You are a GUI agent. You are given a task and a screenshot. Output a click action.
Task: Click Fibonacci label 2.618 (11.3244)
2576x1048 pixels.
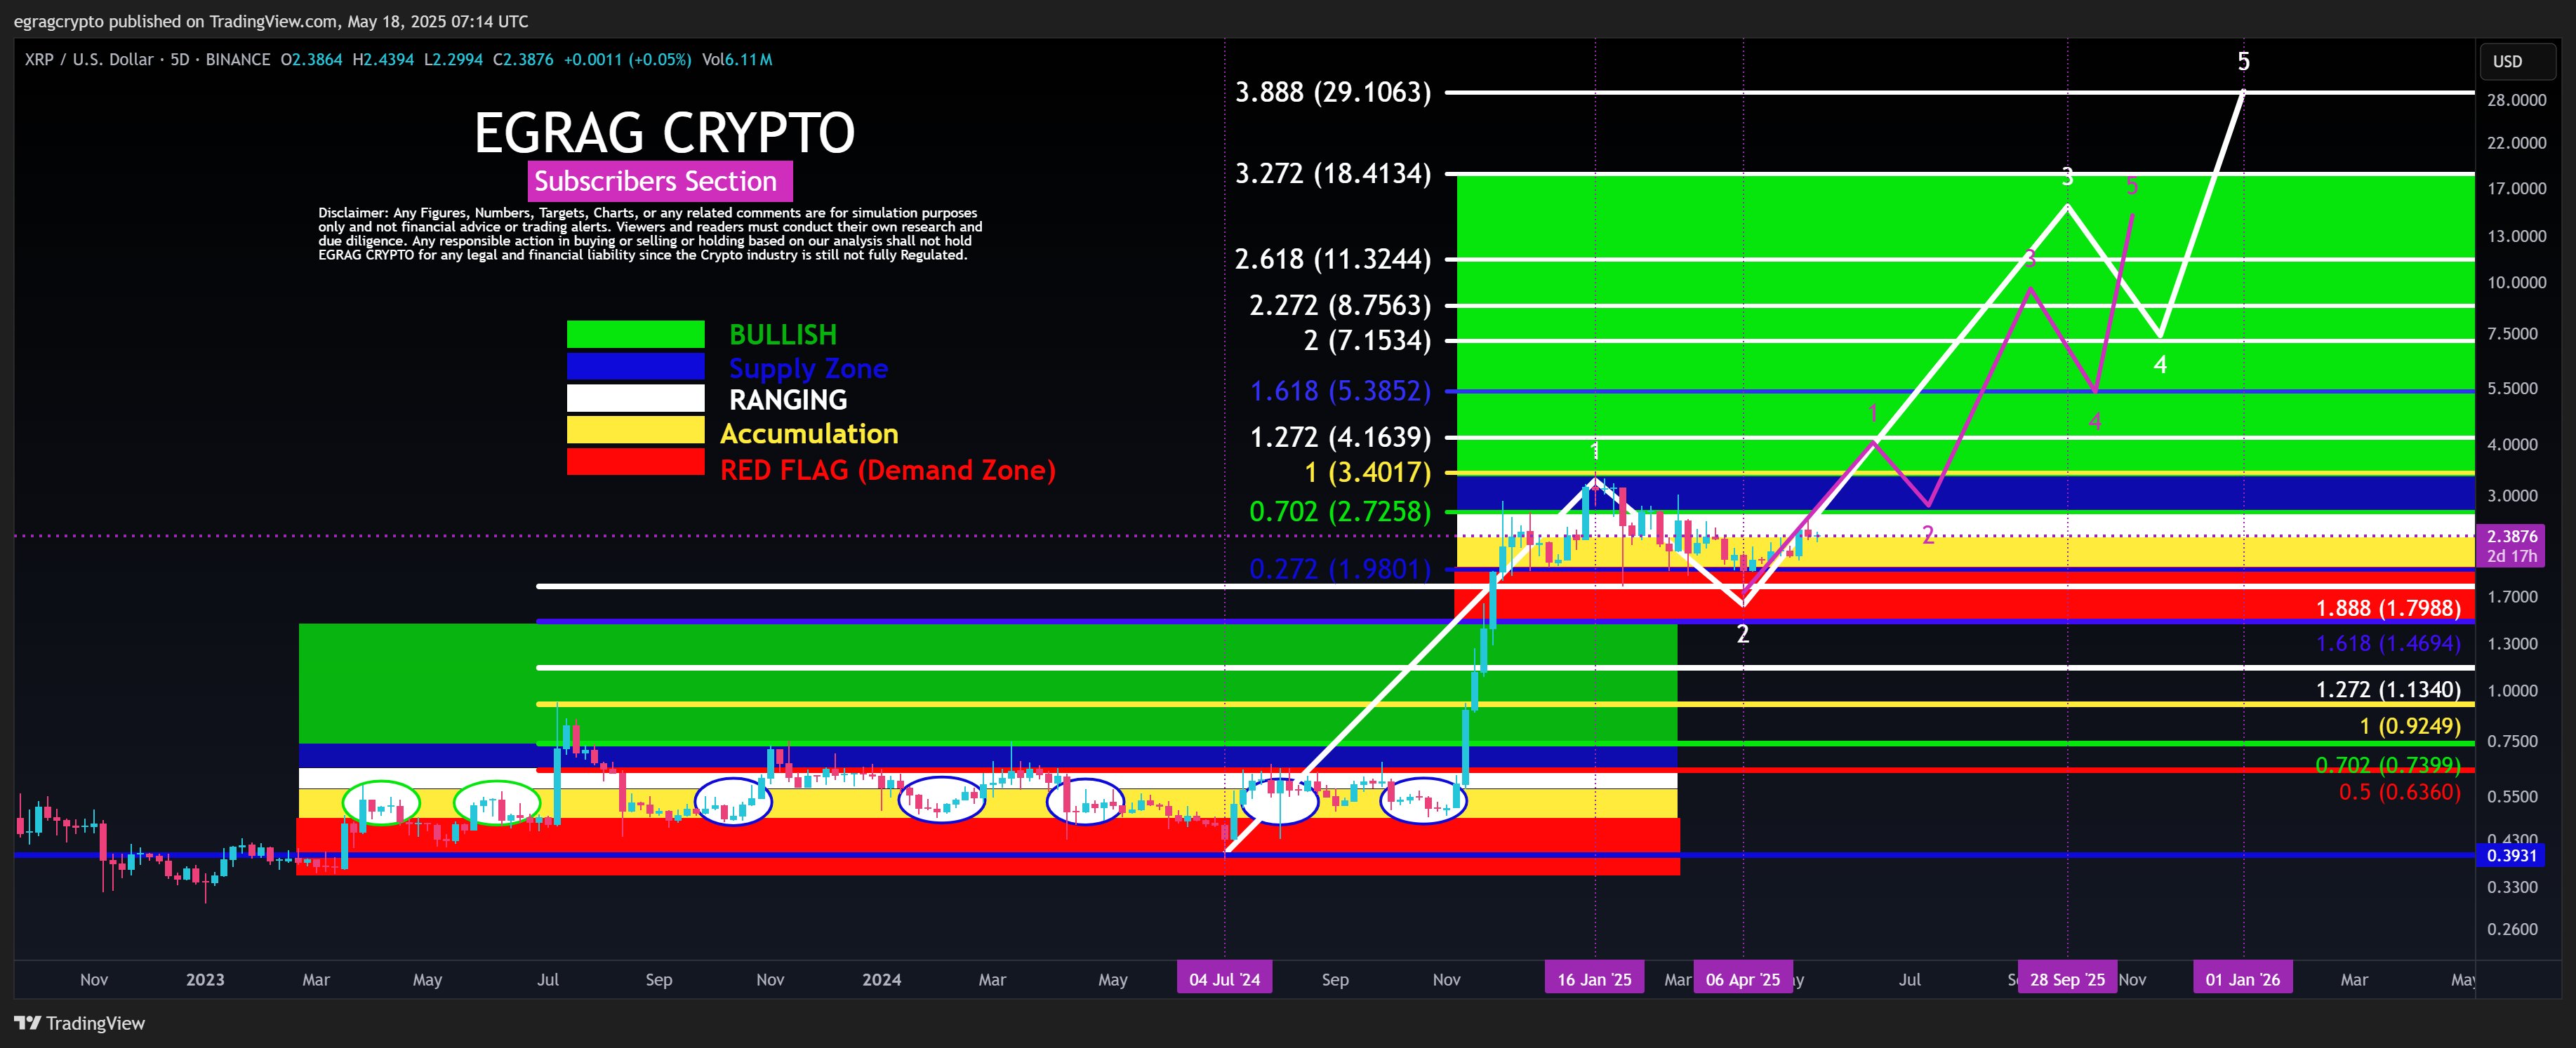coord(1333,259)
